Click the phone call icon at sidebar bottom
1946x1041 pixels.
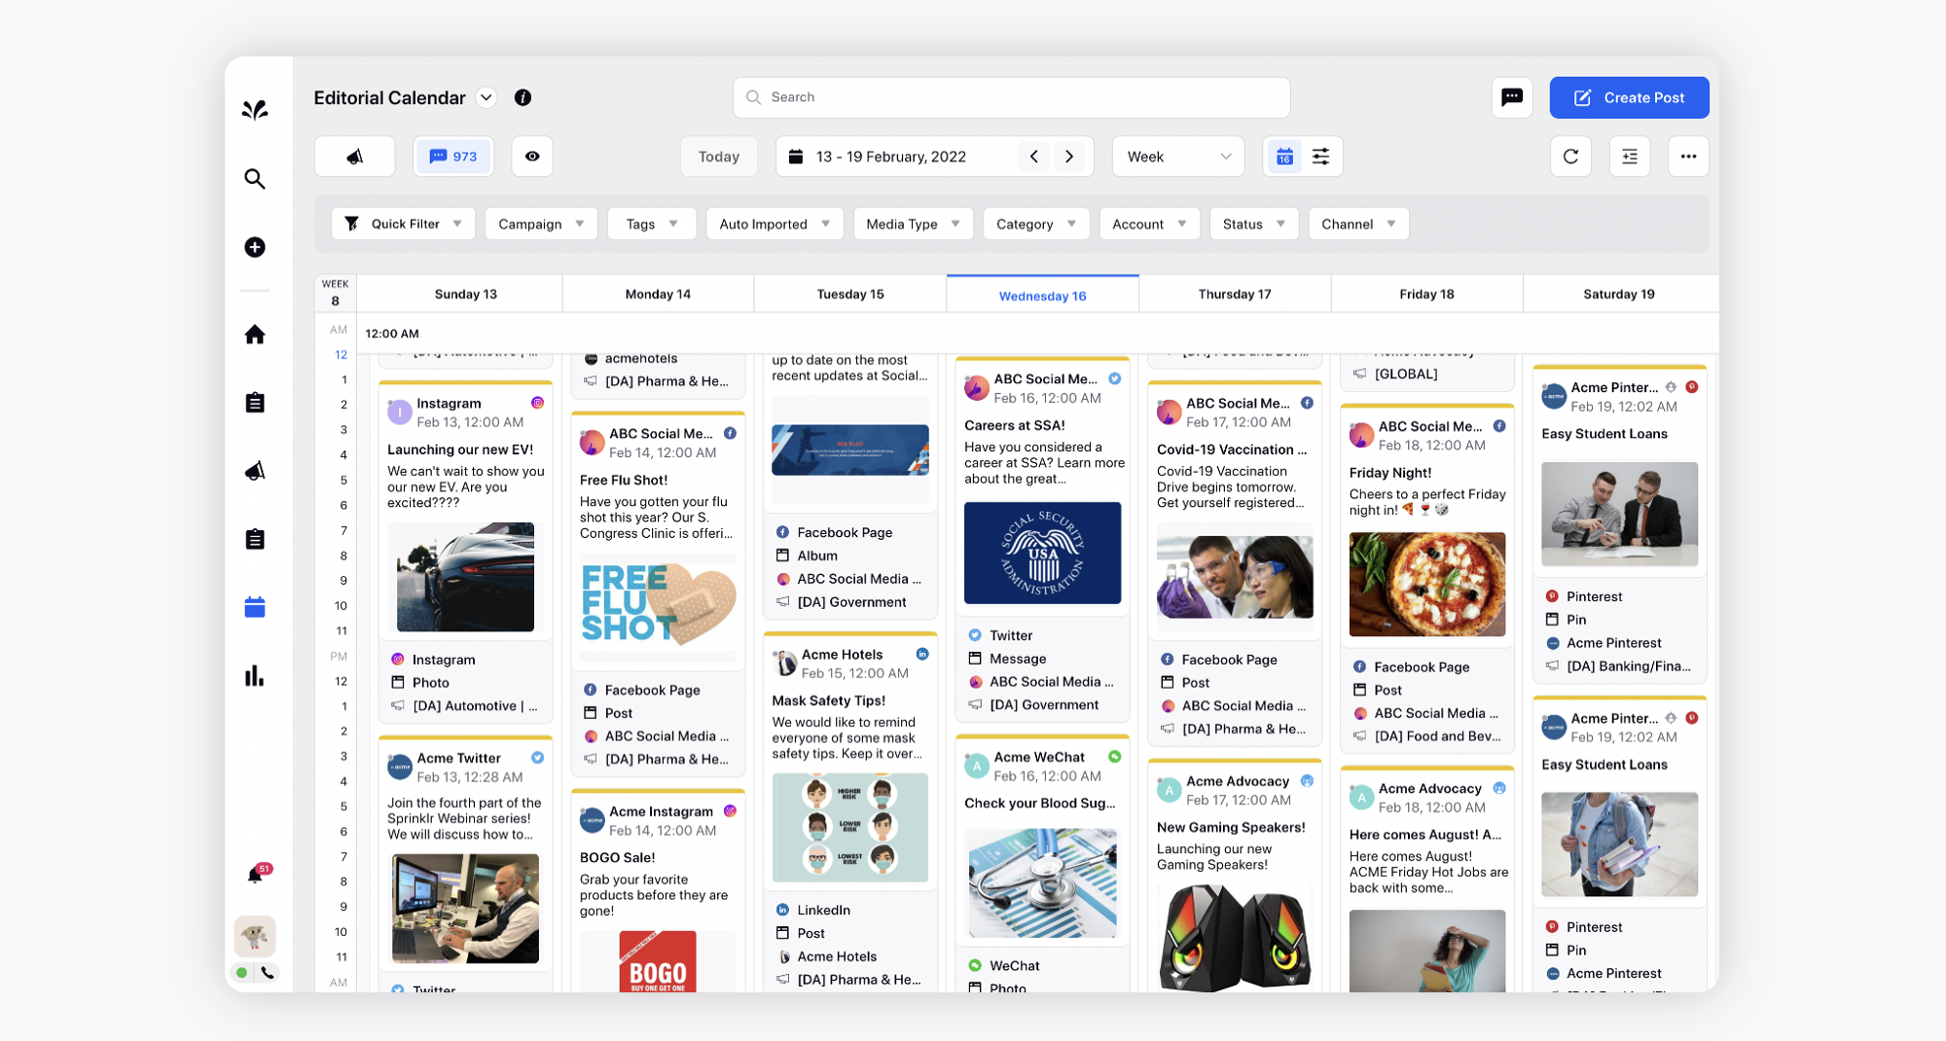[268, 972]
